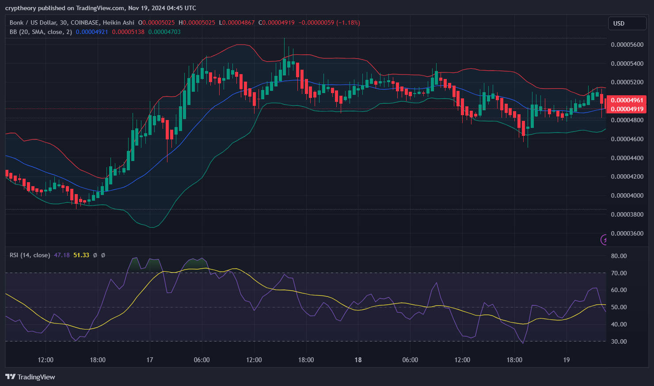654x386 pixels.
Task: Click the blue BB basis value 0.00004921
Action: click(x=92, y=32)
